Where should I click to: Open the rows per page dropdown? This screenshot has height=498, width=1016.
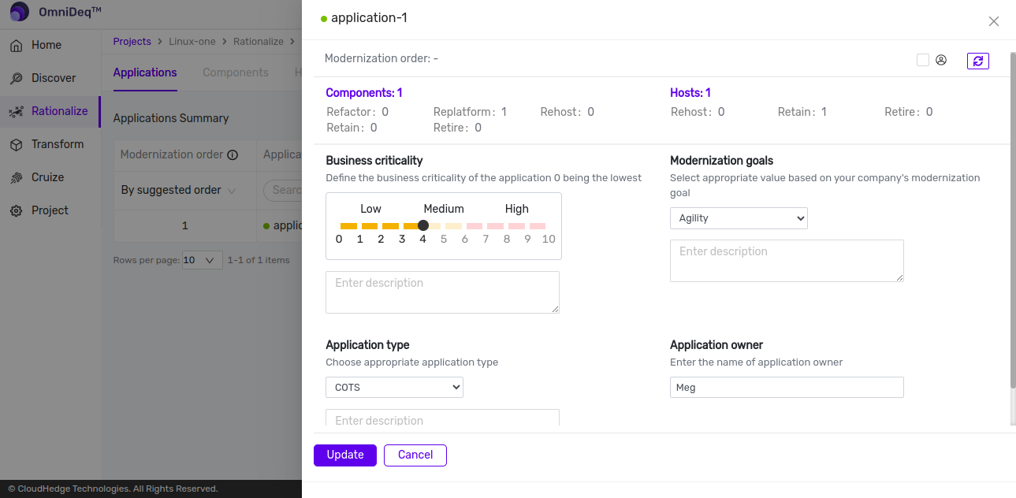tap(202, 260)
